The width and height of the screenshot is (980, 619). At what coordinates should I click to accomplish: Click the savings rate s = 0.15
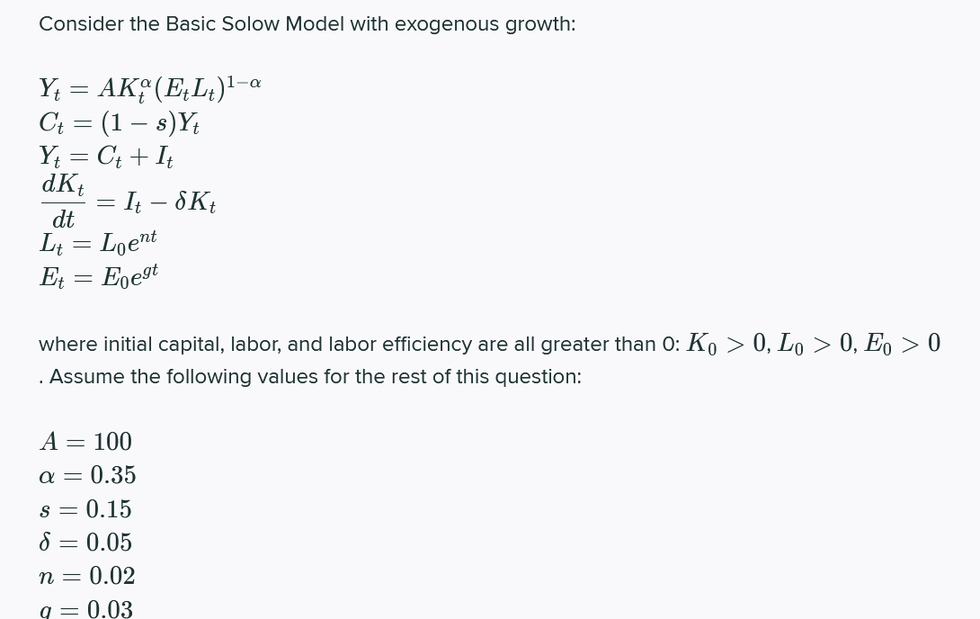coord(85,509)
